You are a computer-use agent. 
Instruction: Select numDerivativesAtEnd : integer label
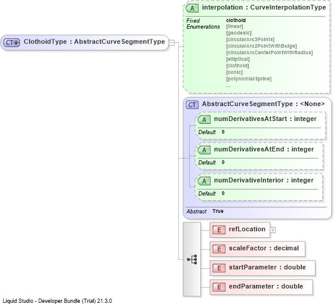(264, 149)
